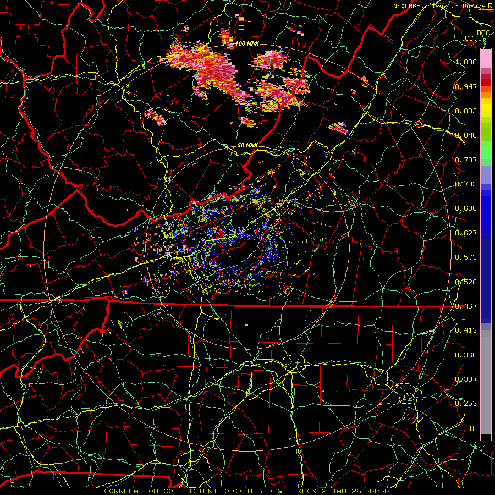Click the [CC] legend header
Viewport: 495px width, 495px height.
(x=470, y=38)
